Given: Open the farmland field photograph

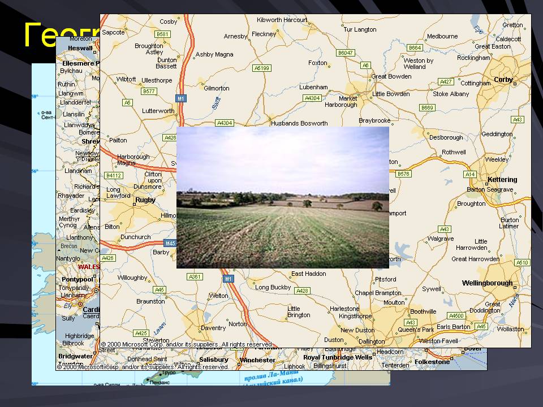Looking at the screenshot, I should click(283, 197).
